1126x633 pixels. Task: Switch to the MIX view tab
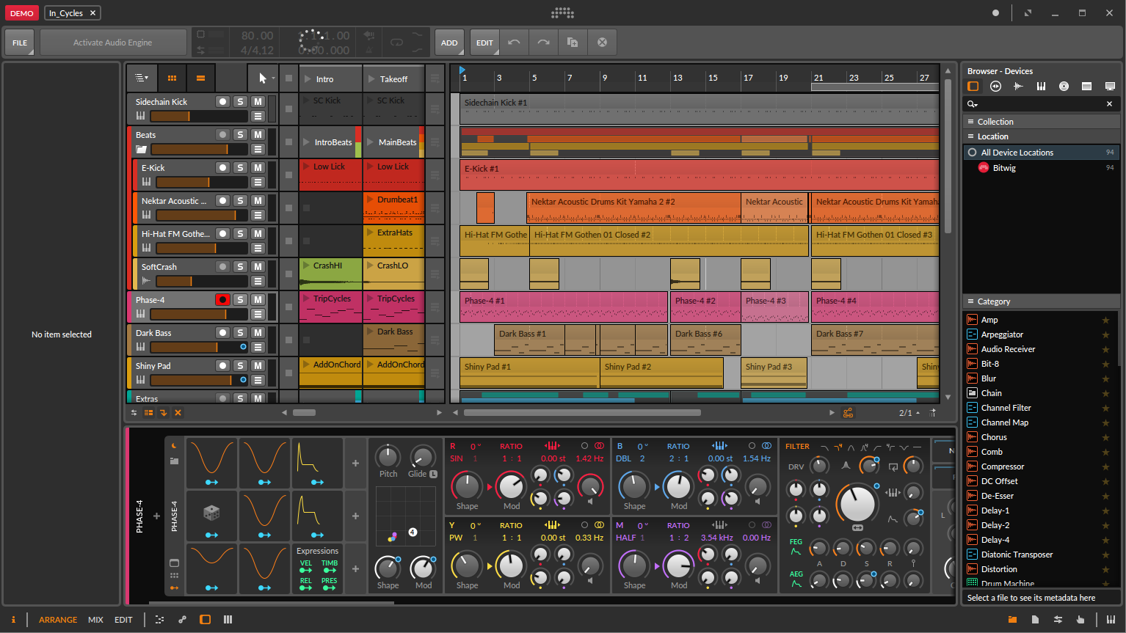click(x=95, y=620)
